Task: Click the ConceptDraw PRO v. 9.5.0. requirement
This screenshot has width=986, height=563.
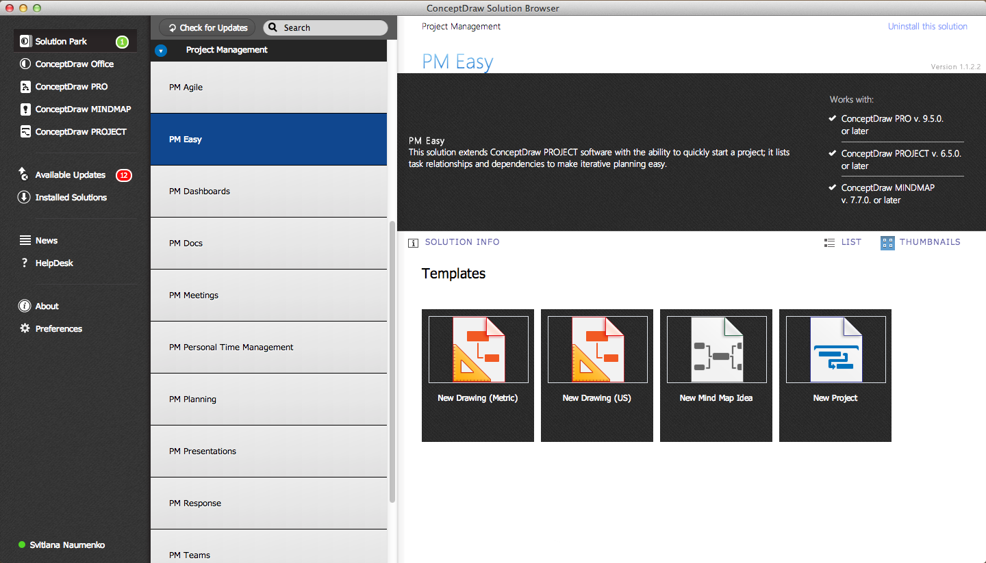Action: point(892,125)
